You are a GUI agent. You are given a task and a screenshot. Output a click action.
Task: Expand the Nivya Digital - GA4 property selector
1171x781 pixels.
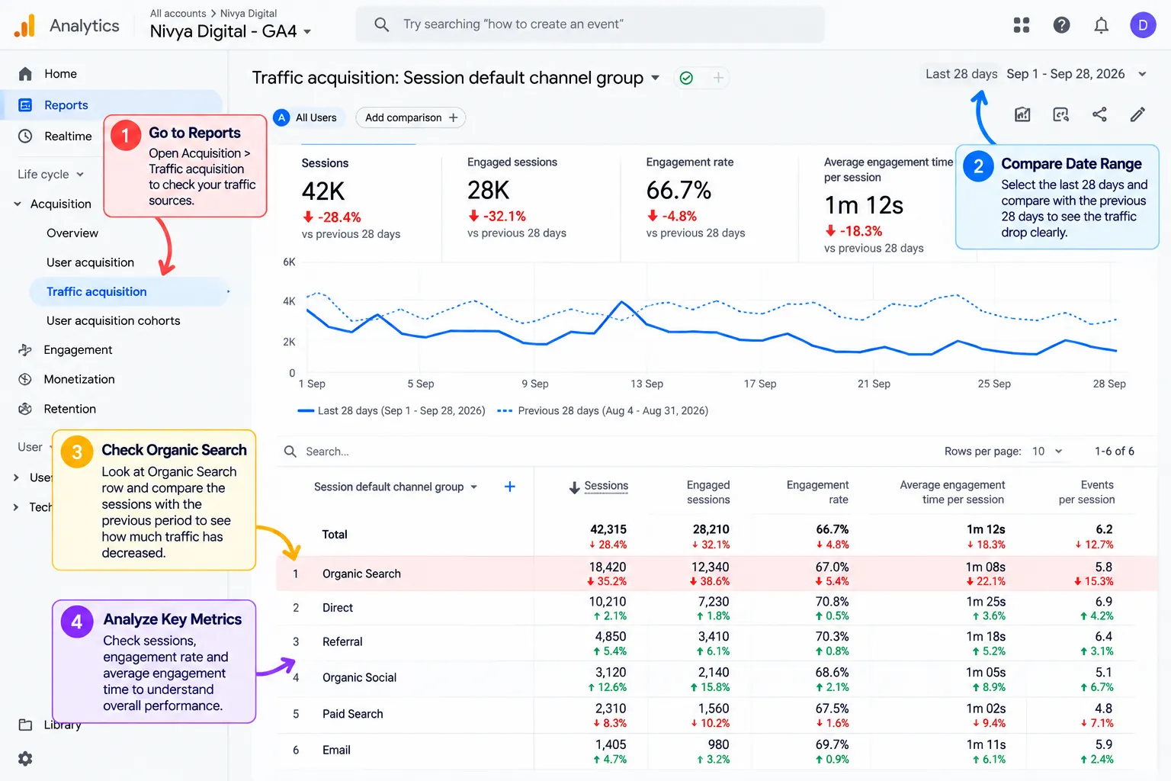click(x=231, y=31)
